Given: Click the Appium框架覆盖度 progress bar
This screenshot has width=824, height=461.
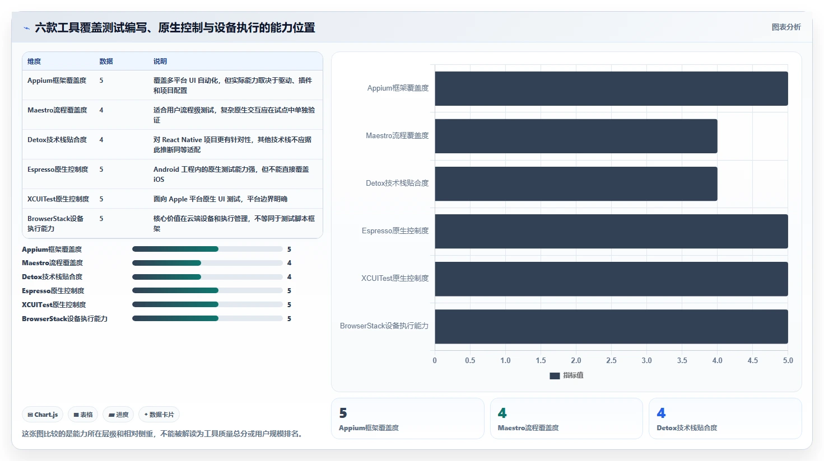Looking at the screenshot, I should click(207, 249).
